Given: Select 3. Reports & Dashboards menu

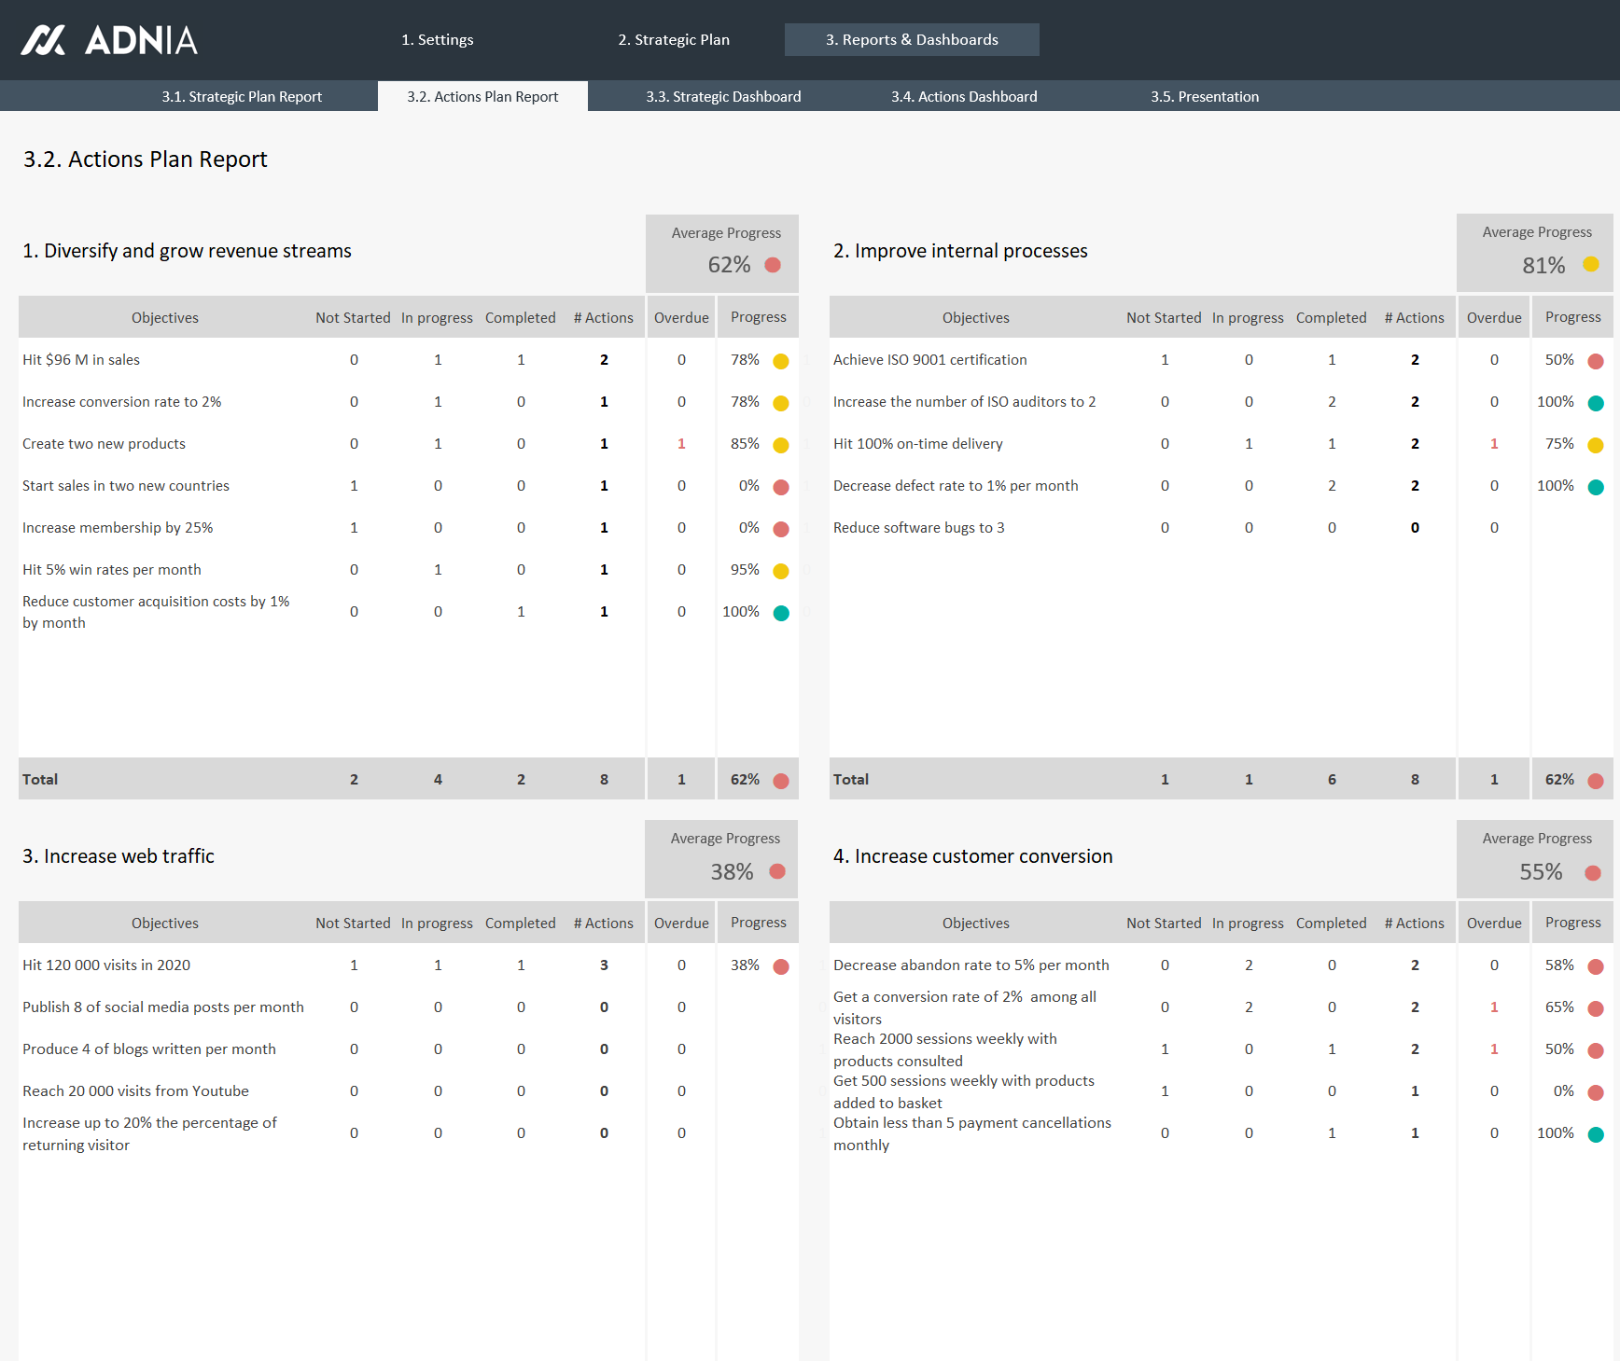Looking at the screenshot, I should click(x=911, y=39).
